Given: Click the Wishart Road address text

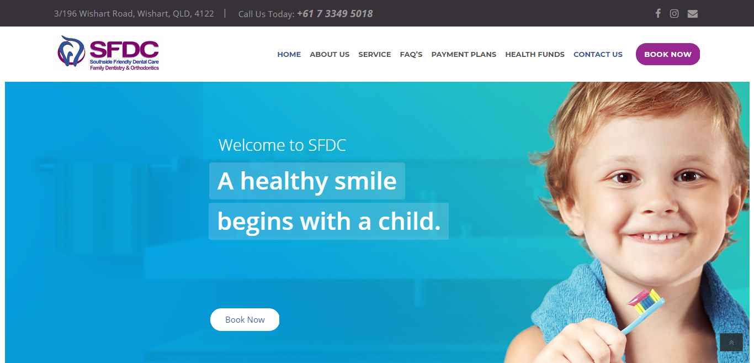Looking at the screenshot, I should (134, 14).
